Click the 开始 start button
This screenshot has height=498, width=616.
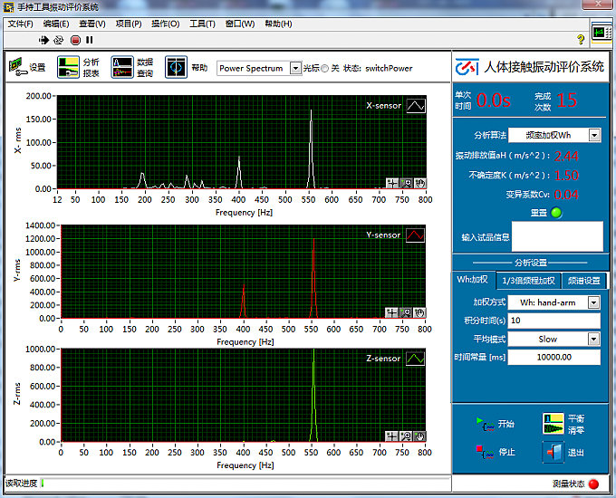487,423
